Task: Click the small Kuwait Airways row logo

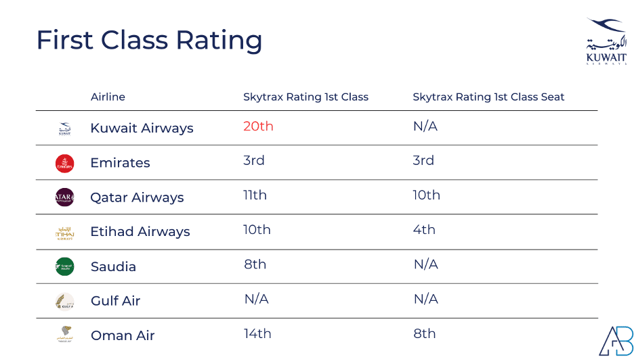Action: pyautogui.click(x=65, y=129)
